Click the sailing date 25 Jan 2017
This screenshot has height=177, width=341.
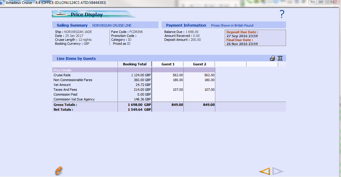tap(74, 36)
